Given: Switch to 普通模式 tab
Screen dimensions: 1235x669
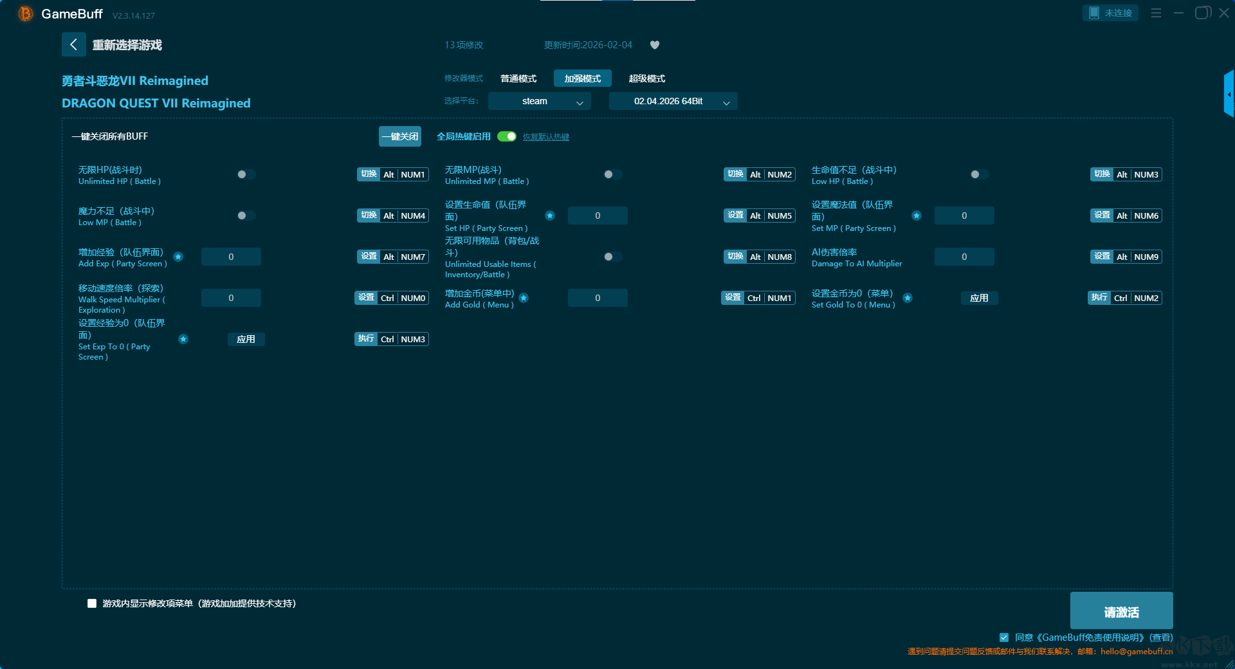Looking at the screenshot, I should click(x=518, y=78).
